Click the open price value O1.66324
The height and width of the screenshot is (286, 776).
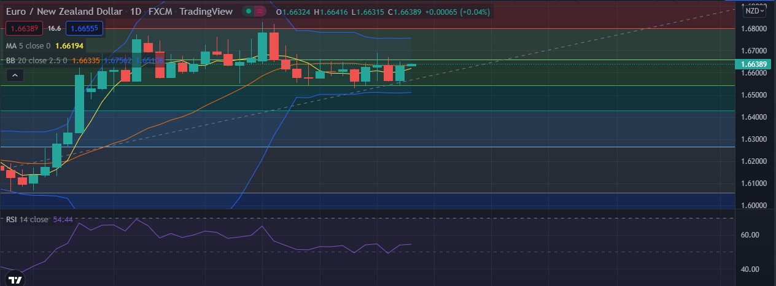[x=292, y=12]
